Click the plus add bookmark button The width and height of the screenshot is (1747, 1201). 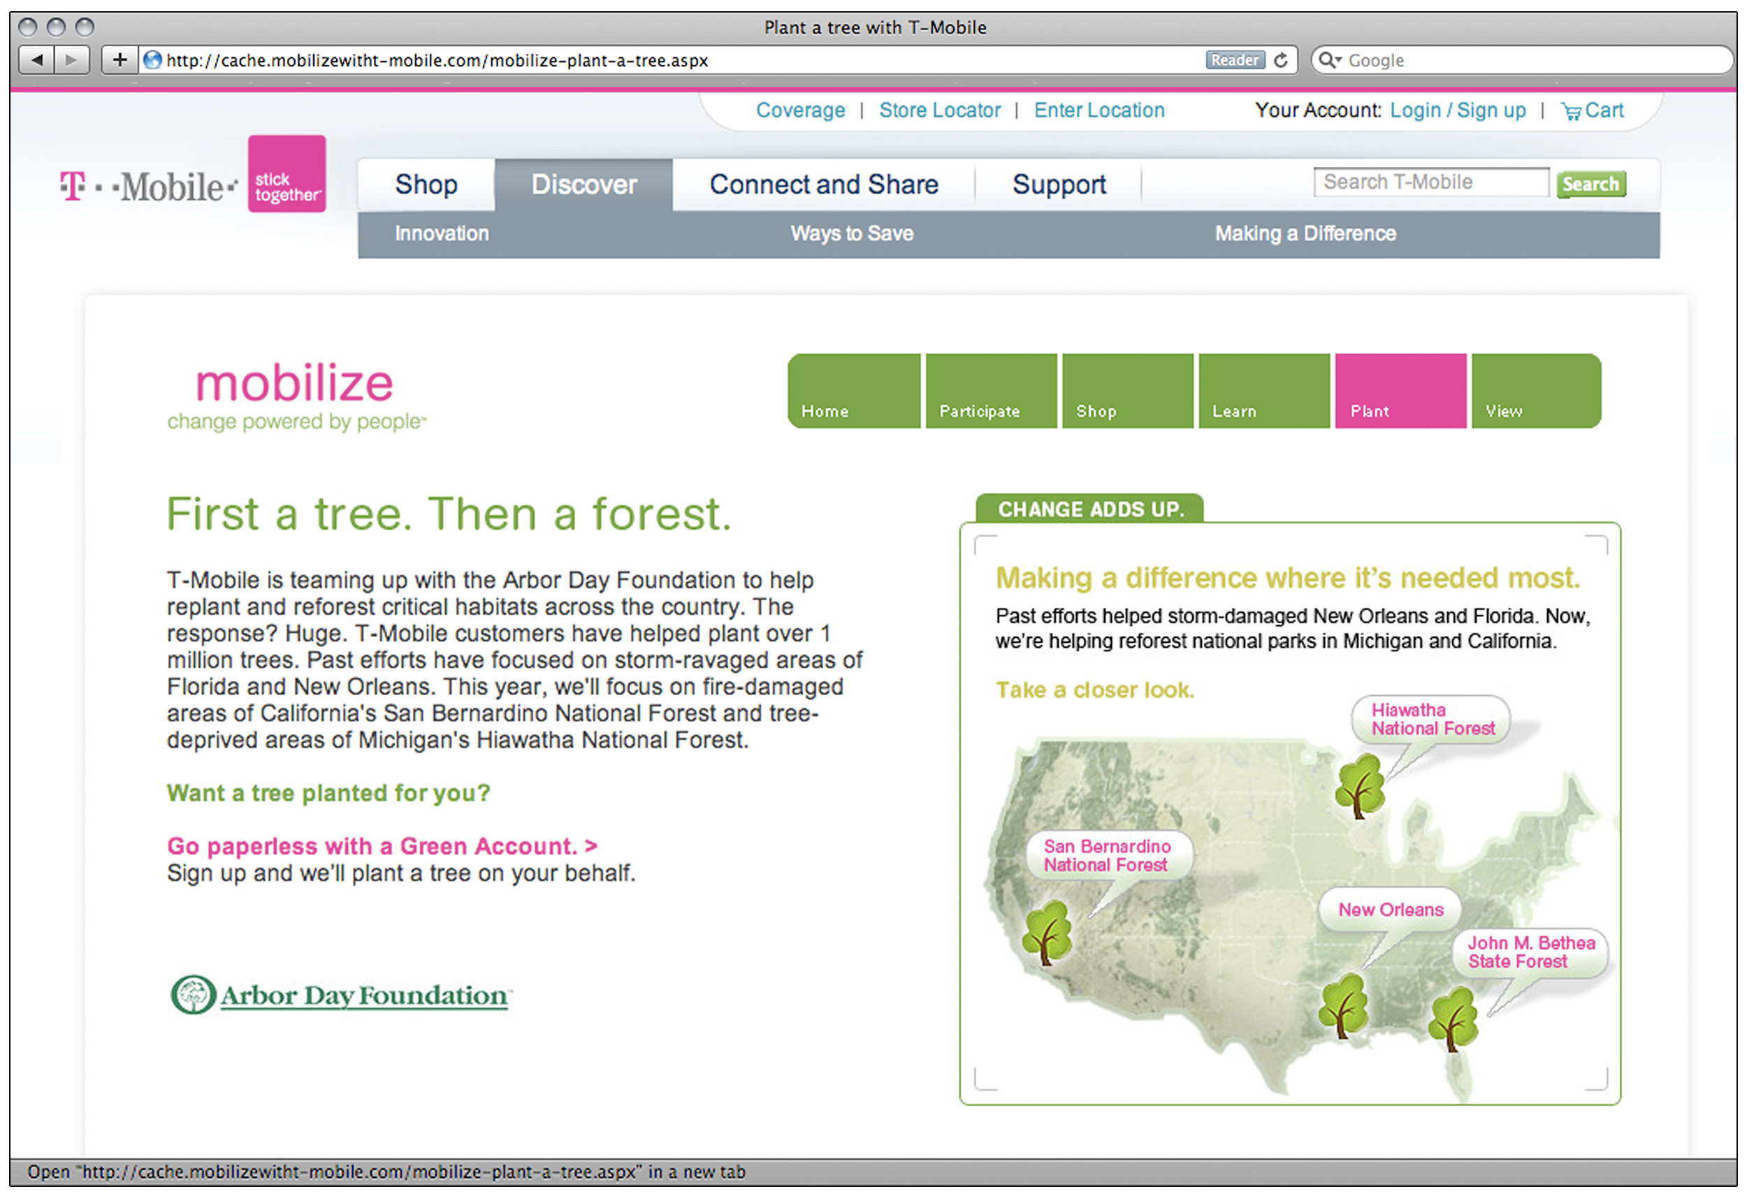pos(119,59)
